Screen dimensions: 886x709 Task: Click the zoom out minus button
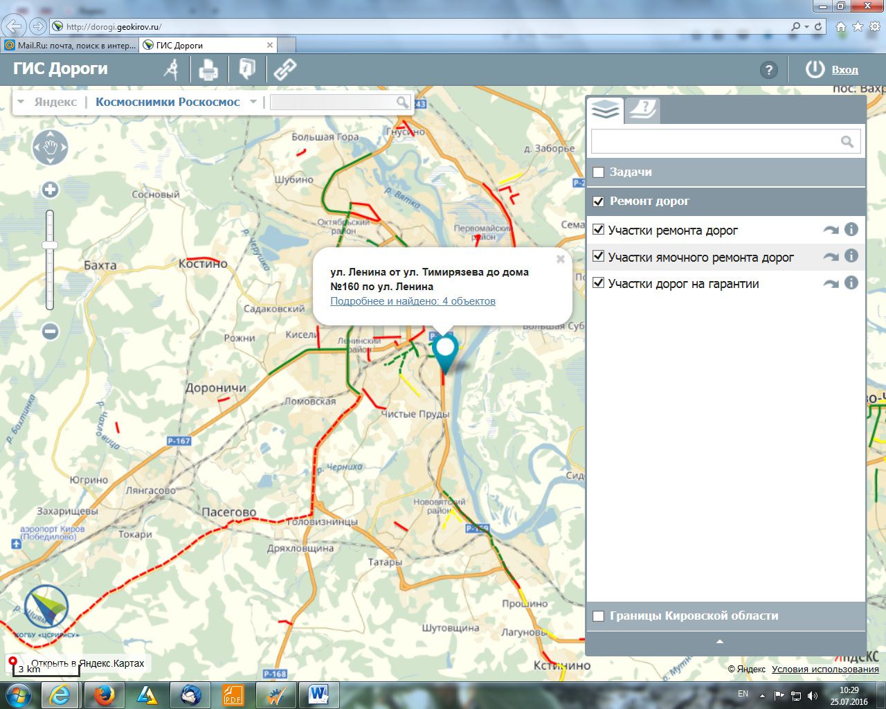coord(50,332)
